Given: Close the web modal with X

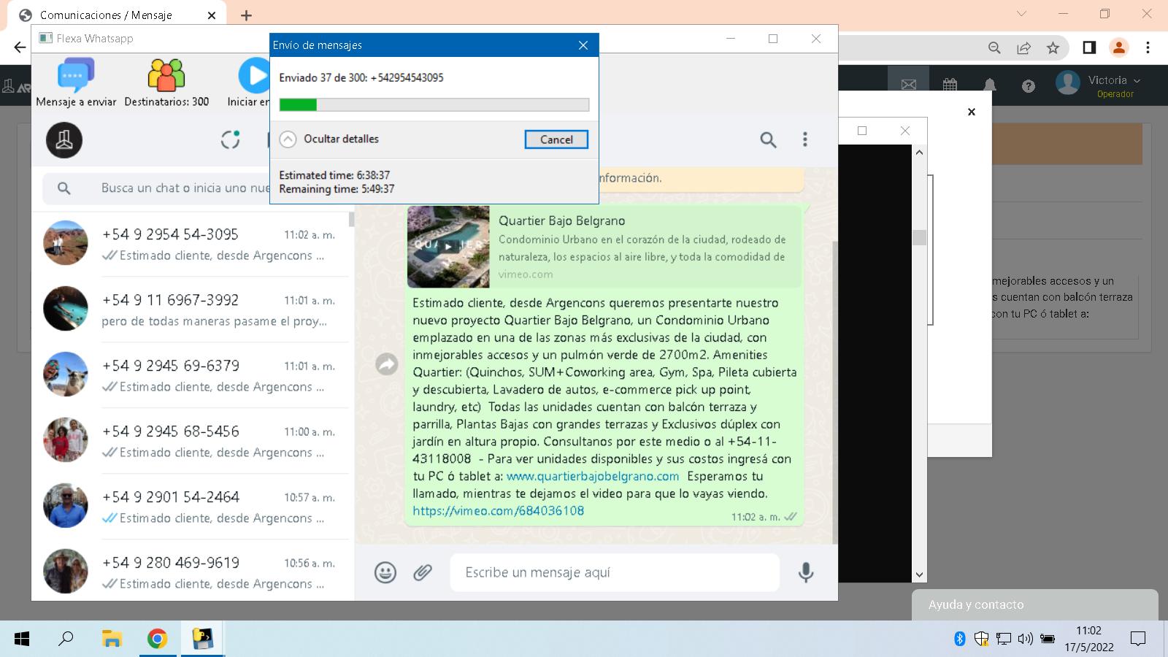Looking at the screenshot, I should click(972, 112).
